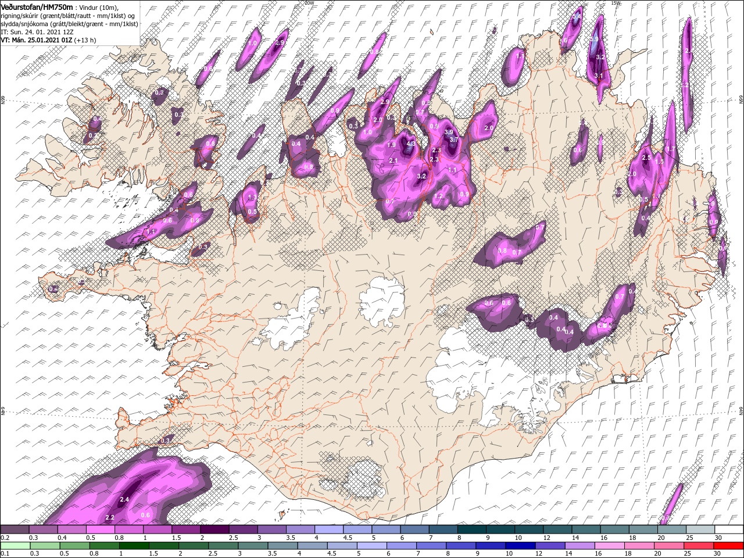744x558 pixels.
Task: Click the 0.1 label on the lower legend
Action: point(4,554)
